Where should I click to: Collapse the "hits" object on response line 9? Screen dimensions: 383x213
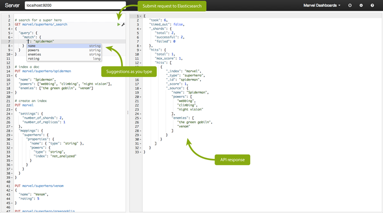point(140,50)
